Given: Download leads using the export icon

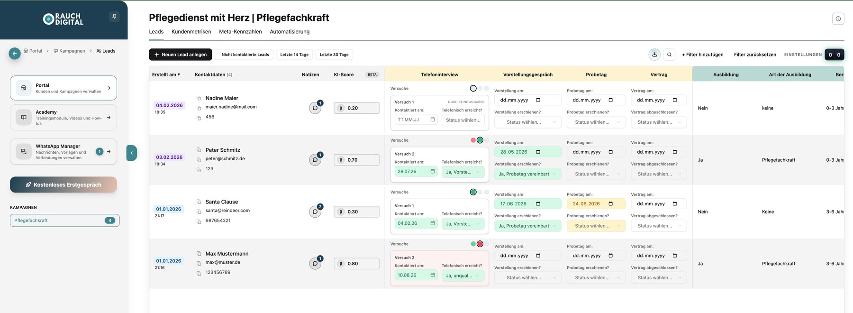Looking at the screenshot, I should (x=654, y=55).
